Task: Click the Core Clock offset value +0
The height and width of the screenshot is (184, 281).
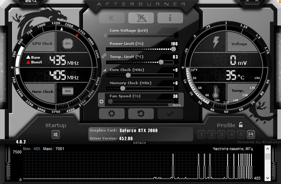Action: pyautogui.click(x=175, y=70)
